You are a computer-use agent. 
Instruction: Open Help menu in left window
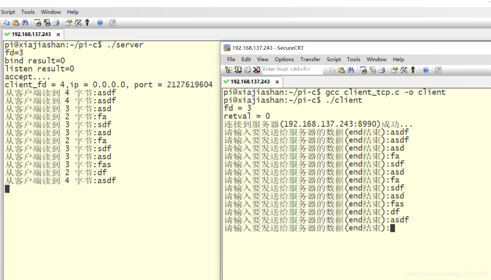coord(73,12)
